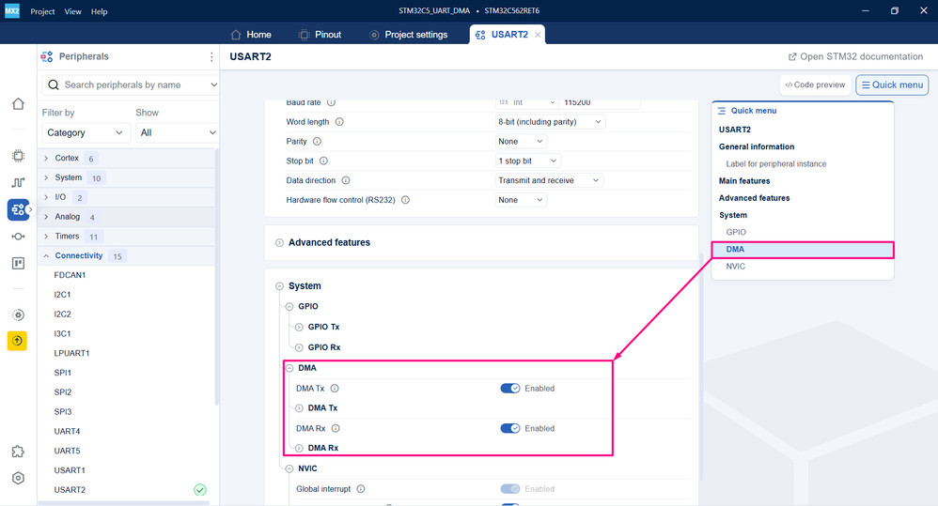Jump to NVIC in Quick menu

[x=736, y=267]
